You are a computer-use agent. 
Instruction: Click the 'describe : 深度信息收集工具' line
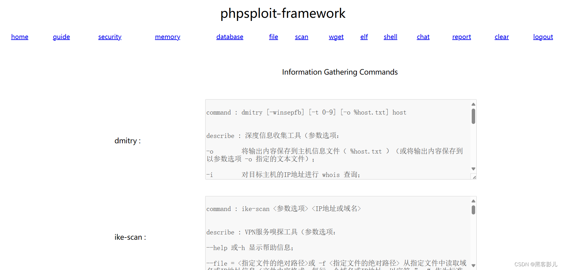pyautogui.click(x=273, y=135)
